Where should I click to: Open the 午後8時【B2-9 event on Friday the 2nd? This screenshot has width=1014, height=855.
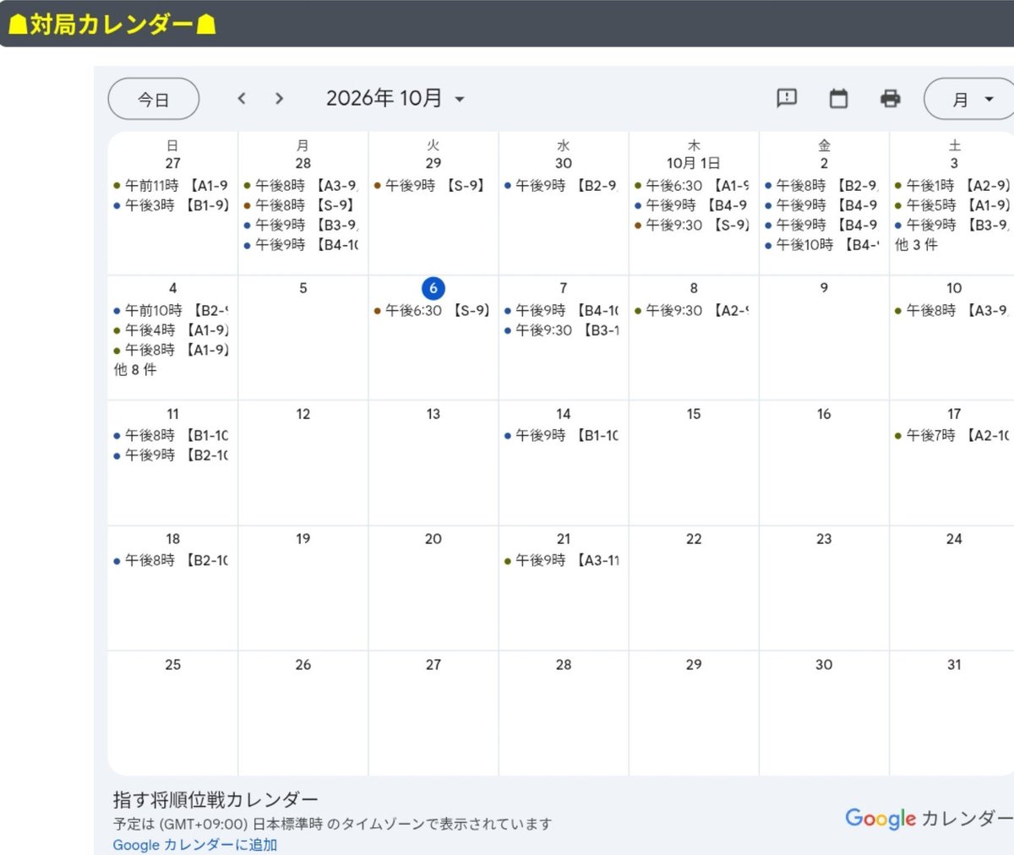coord(823,186)
